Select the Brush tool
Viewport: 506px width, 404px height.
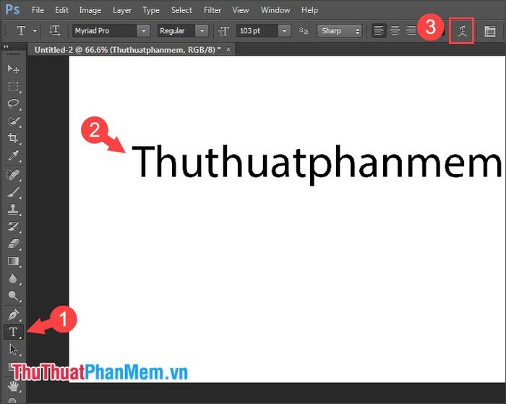[13, 192]
